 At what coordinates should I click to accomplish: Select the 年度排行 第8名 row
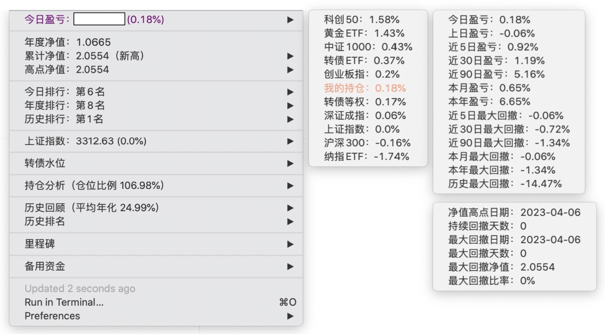click(x=65, y=106)
